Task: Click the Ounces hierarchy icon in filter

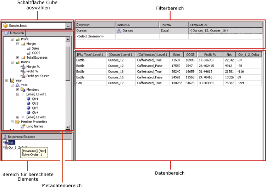Action: tap(119, 31)
